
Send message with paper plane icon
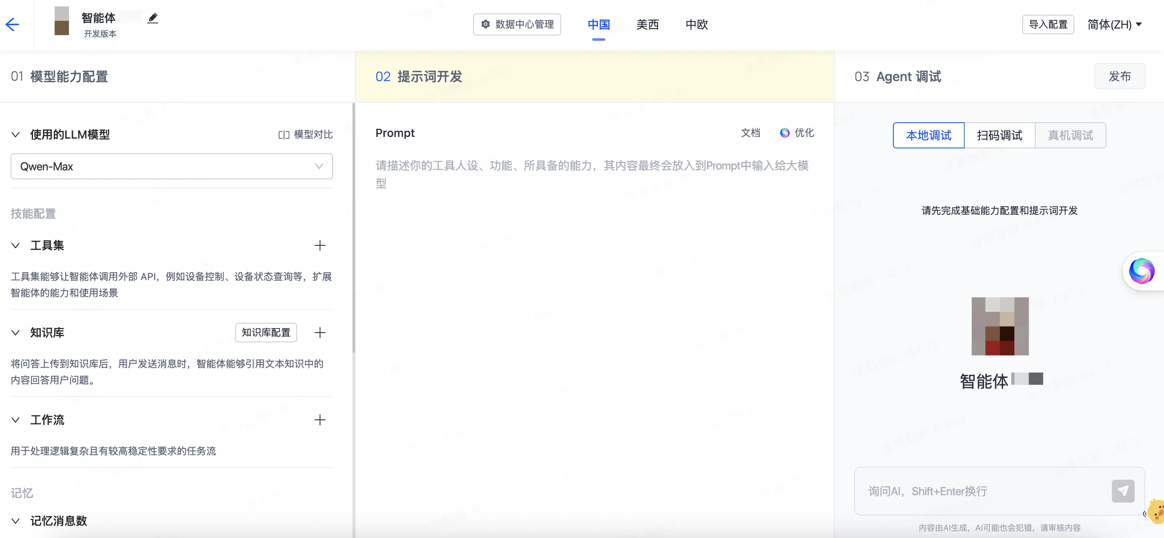point(1123,491)
